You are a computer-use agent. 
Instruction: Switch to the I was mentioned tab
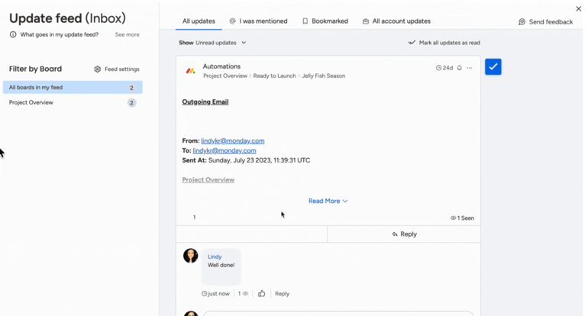point(258,21)
